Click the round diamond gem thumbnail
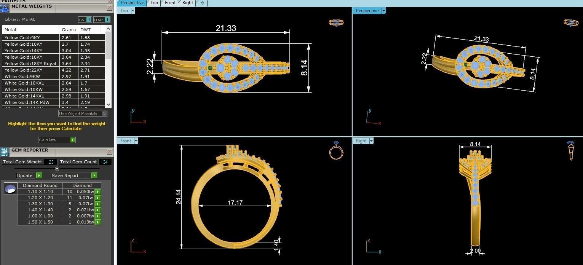The height and width of the screenshot is (265, 583). tap(10, 189)
